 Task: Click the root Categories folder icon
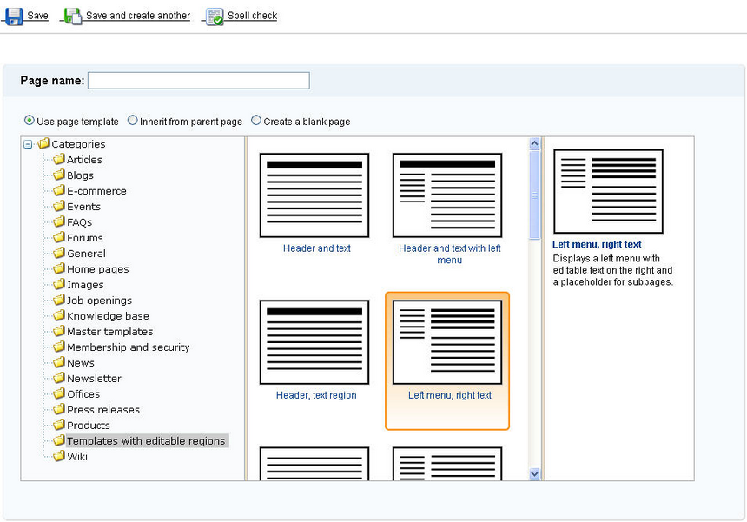click(43, 143)
